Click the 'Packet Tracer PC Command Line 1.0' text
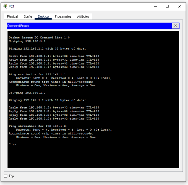The image size is (188, 185). [x=39, y=38]
